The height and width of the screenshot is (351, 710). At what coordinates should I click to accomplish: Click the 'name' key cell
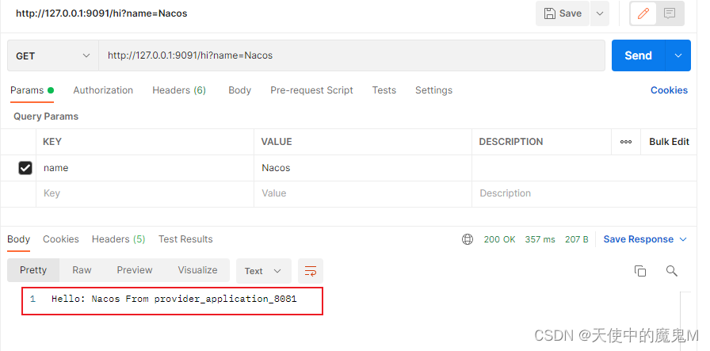click(x=145, y=168)
